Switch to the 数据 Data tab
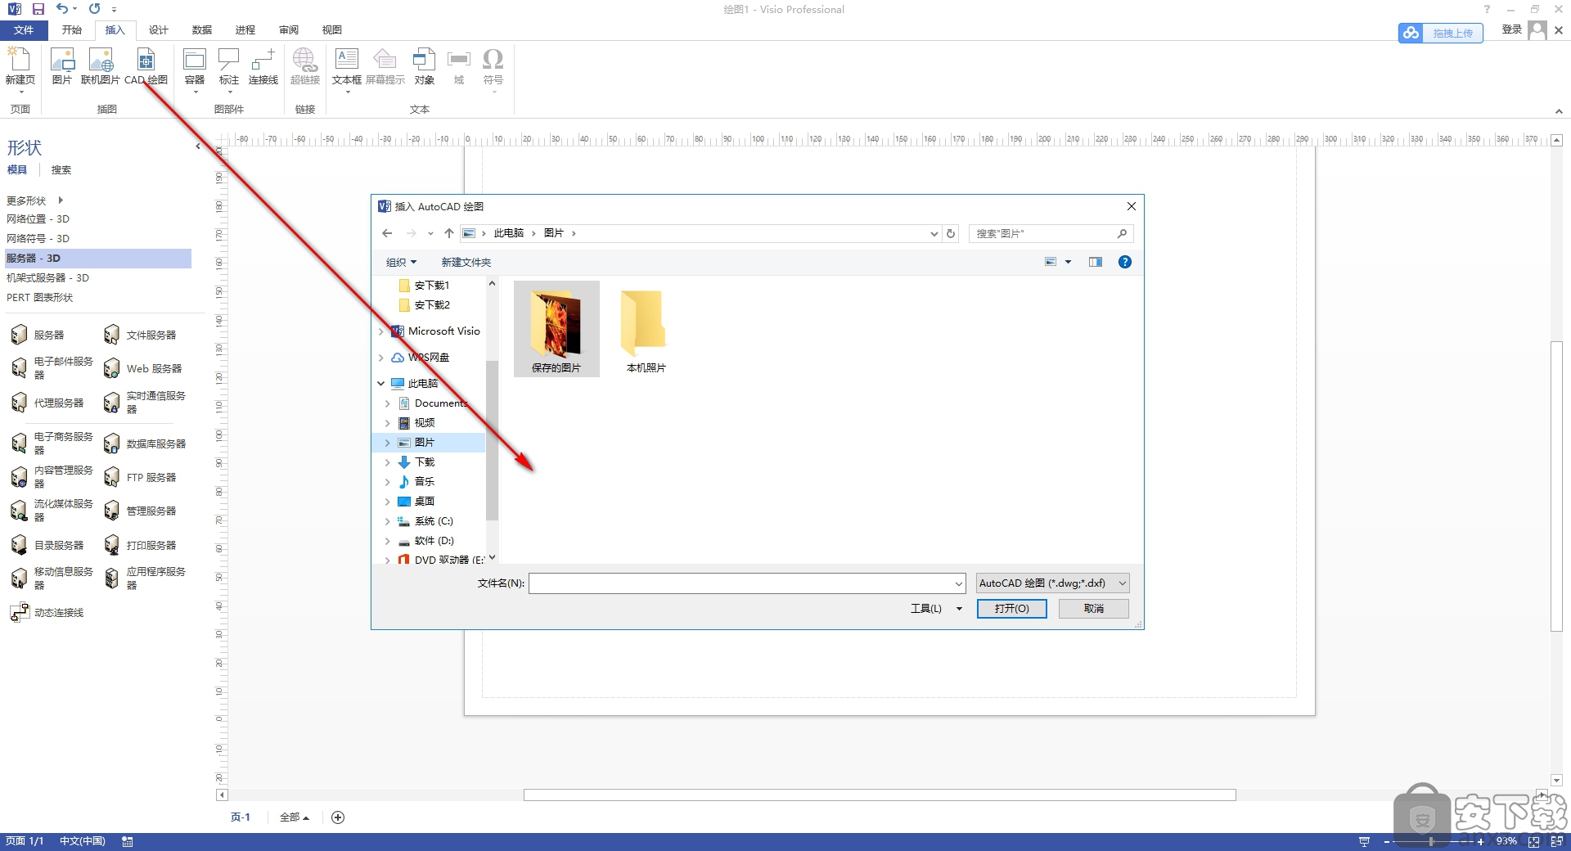 tap(202, 30)
